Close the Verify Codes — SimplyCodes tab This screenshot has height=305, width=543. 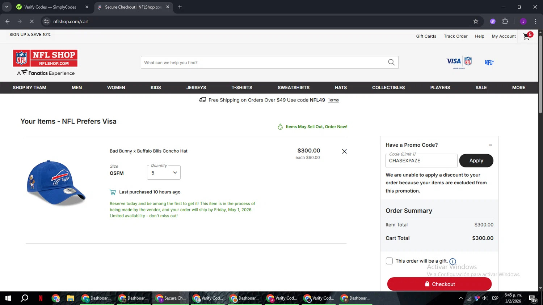click(x=87, y=7)
